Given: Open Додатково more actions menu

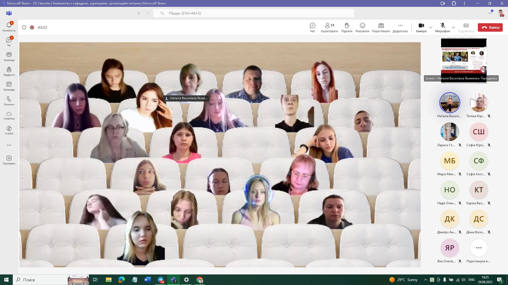Looking at the screenshot, I should (400, 27).
